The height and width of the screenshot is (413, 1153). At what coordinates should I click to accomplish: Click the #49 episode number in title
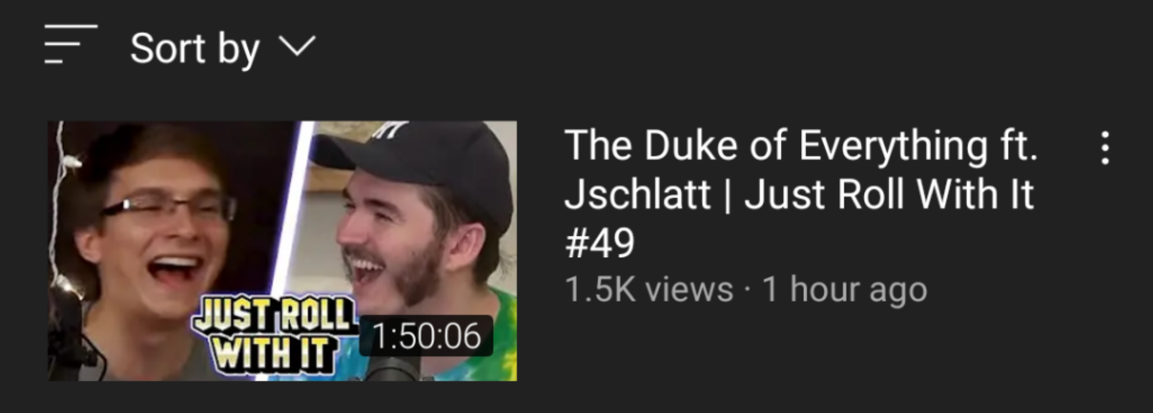600,243
